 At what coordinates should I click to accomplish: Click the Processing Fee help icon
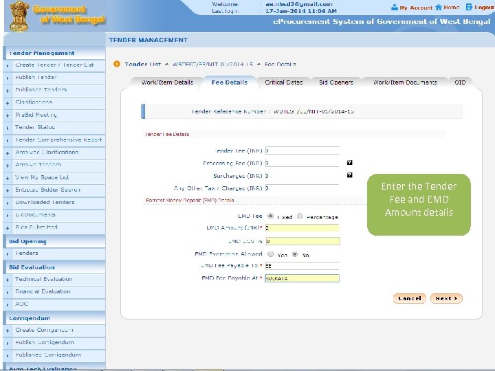click(349, 163)
